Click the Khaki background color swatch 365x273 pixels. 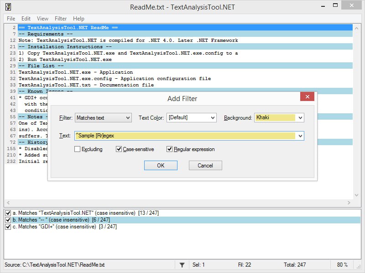click(x=275, y=118)
